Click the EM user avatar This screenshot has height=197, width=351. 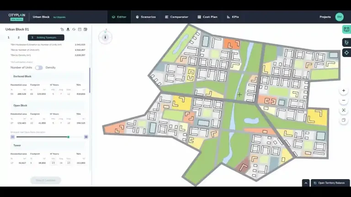[339, 17]
